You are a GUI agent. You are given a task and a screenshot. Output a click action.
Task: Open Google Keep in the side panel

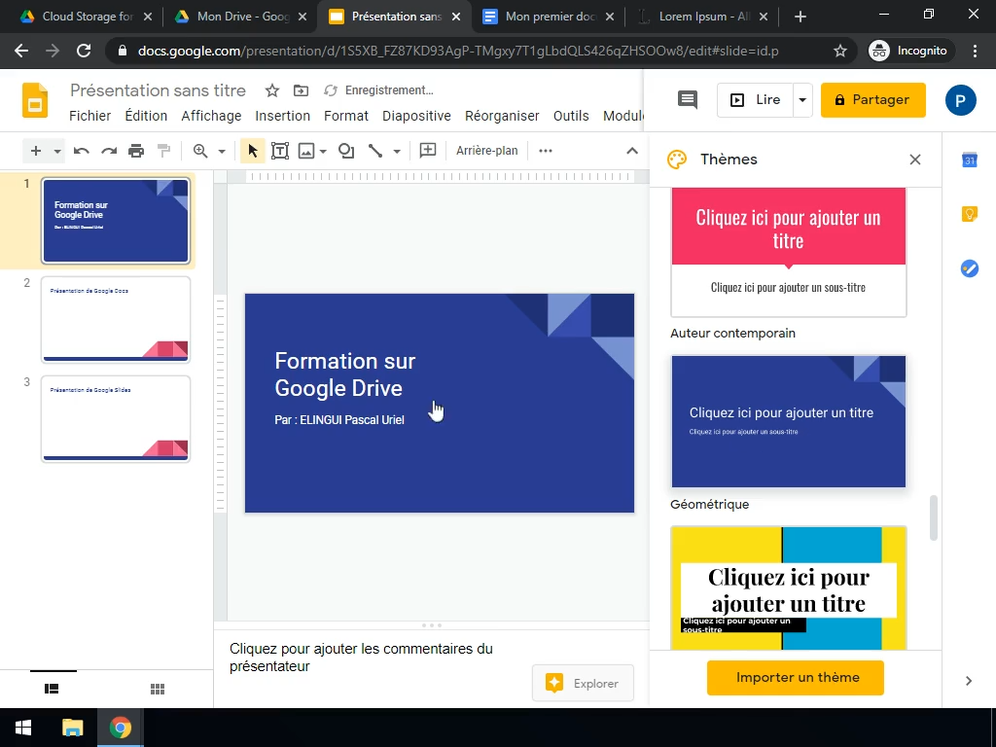970,214
